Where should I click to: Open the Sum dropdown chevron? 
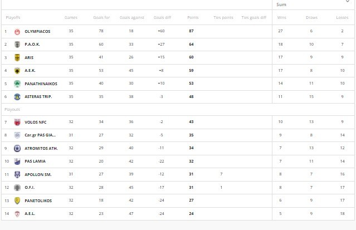348,1
